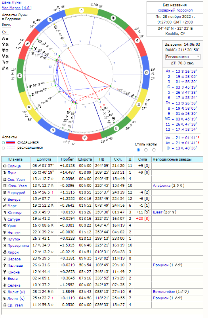
Task: Click the Part of Fortune symbol in the house cusps list
Action: (168, 148)
